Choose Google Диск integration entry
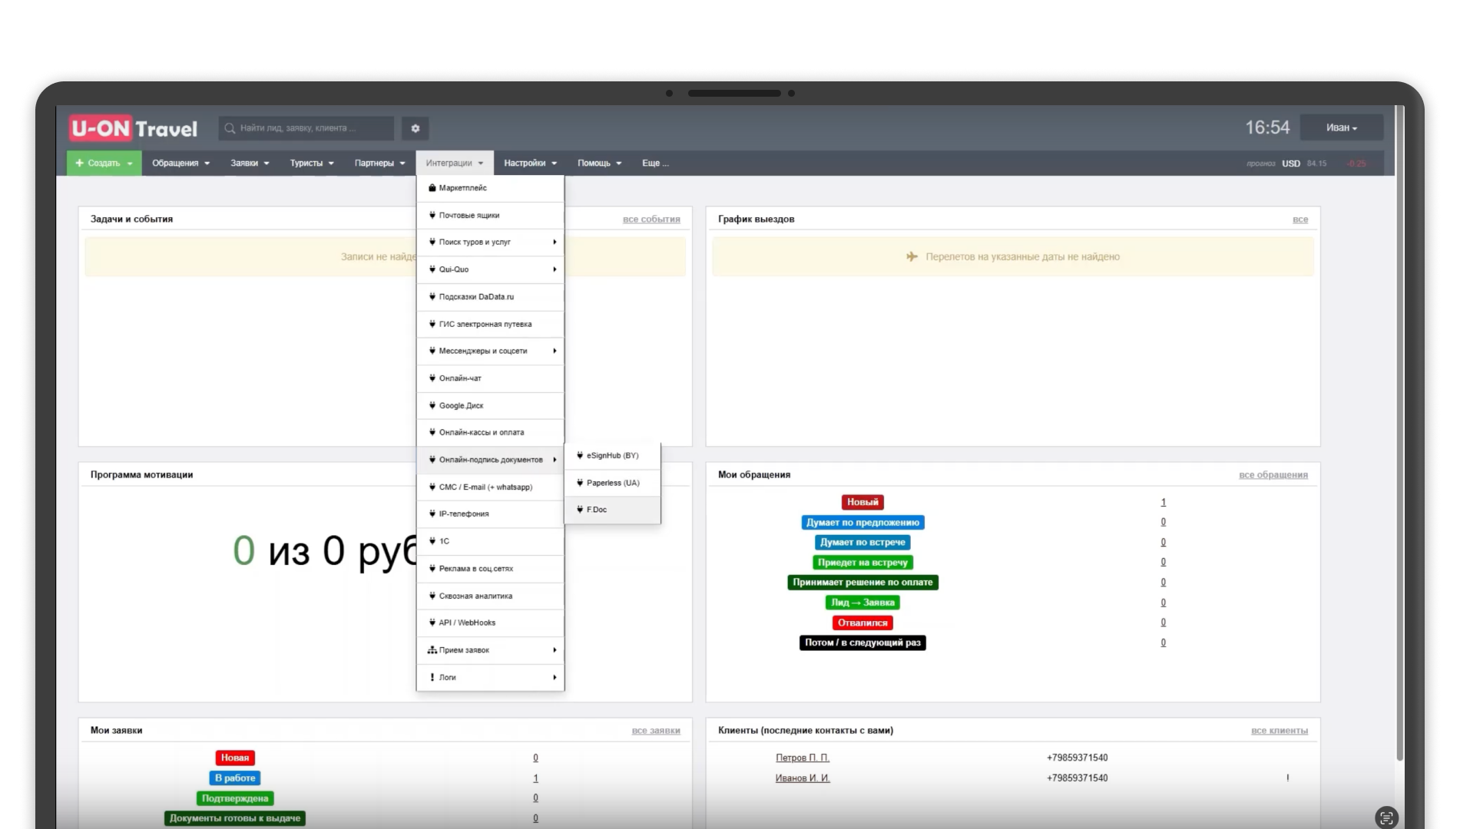This screenshot has height=829, width=1460. 462,405
